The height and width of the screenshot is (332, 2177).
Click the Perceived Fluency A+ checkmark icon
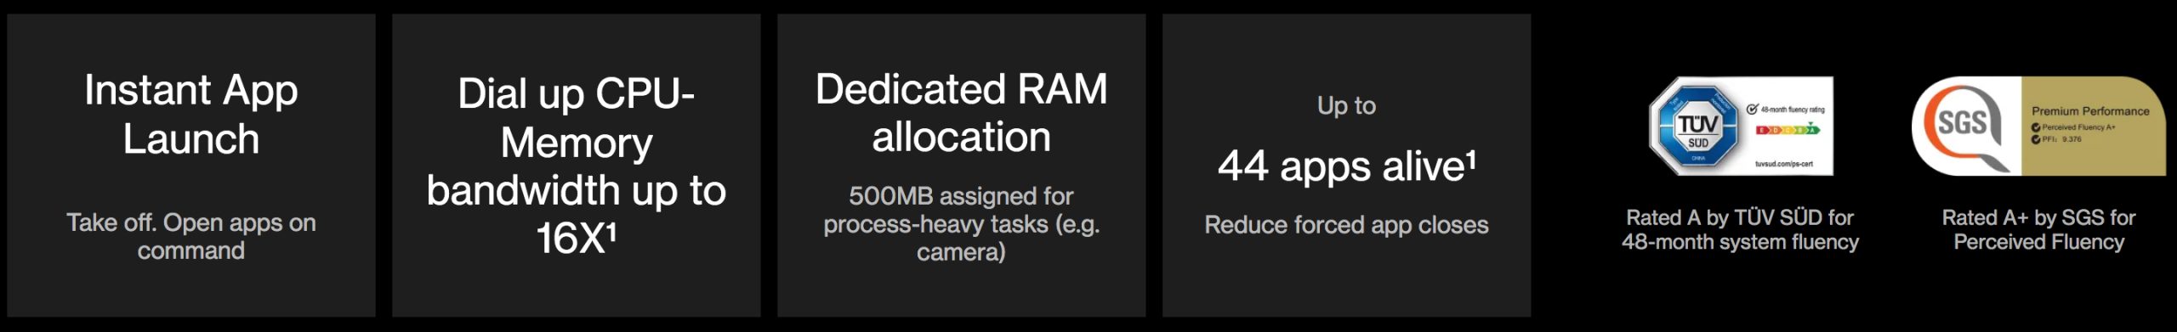pyautogui.click(x=2036, y=127)
